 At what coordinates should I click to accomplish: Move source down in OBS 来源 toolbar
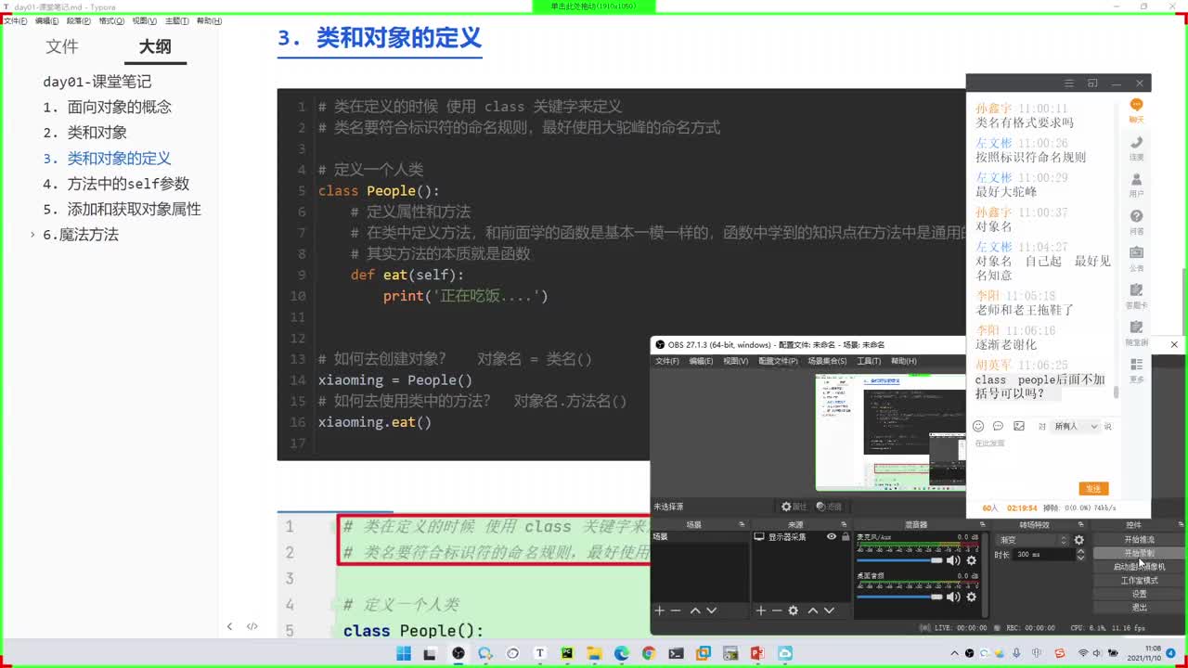point(829,610)
